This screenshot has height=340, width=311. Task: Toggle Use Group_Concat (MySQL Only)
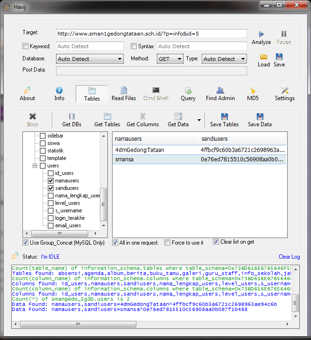click(x=26, y=243)
